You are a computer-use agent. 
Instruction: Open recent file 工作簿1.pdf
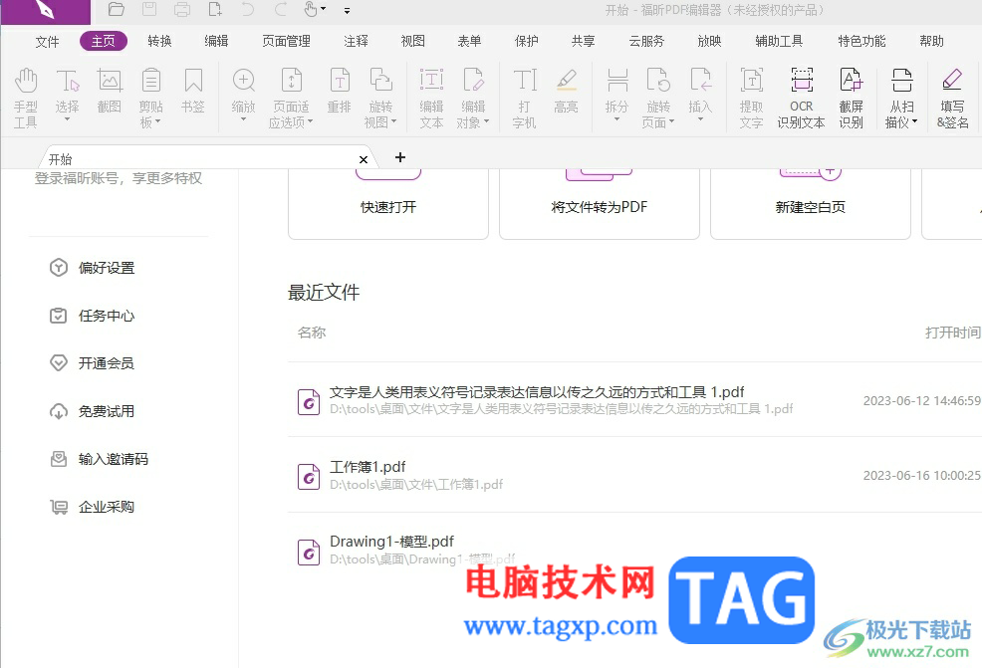pyautogui.click(x=634, y=475)
